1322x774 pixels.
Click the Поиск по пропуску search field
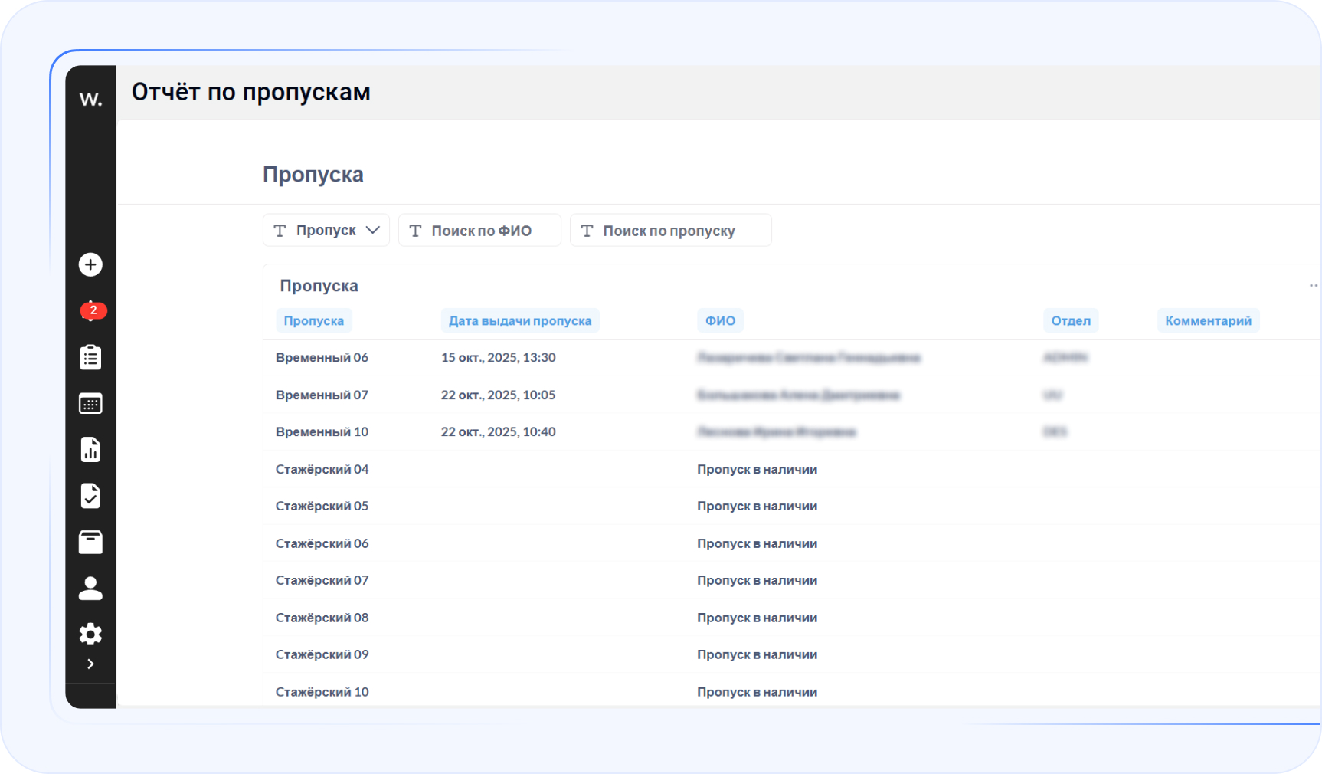click(670, 231)
